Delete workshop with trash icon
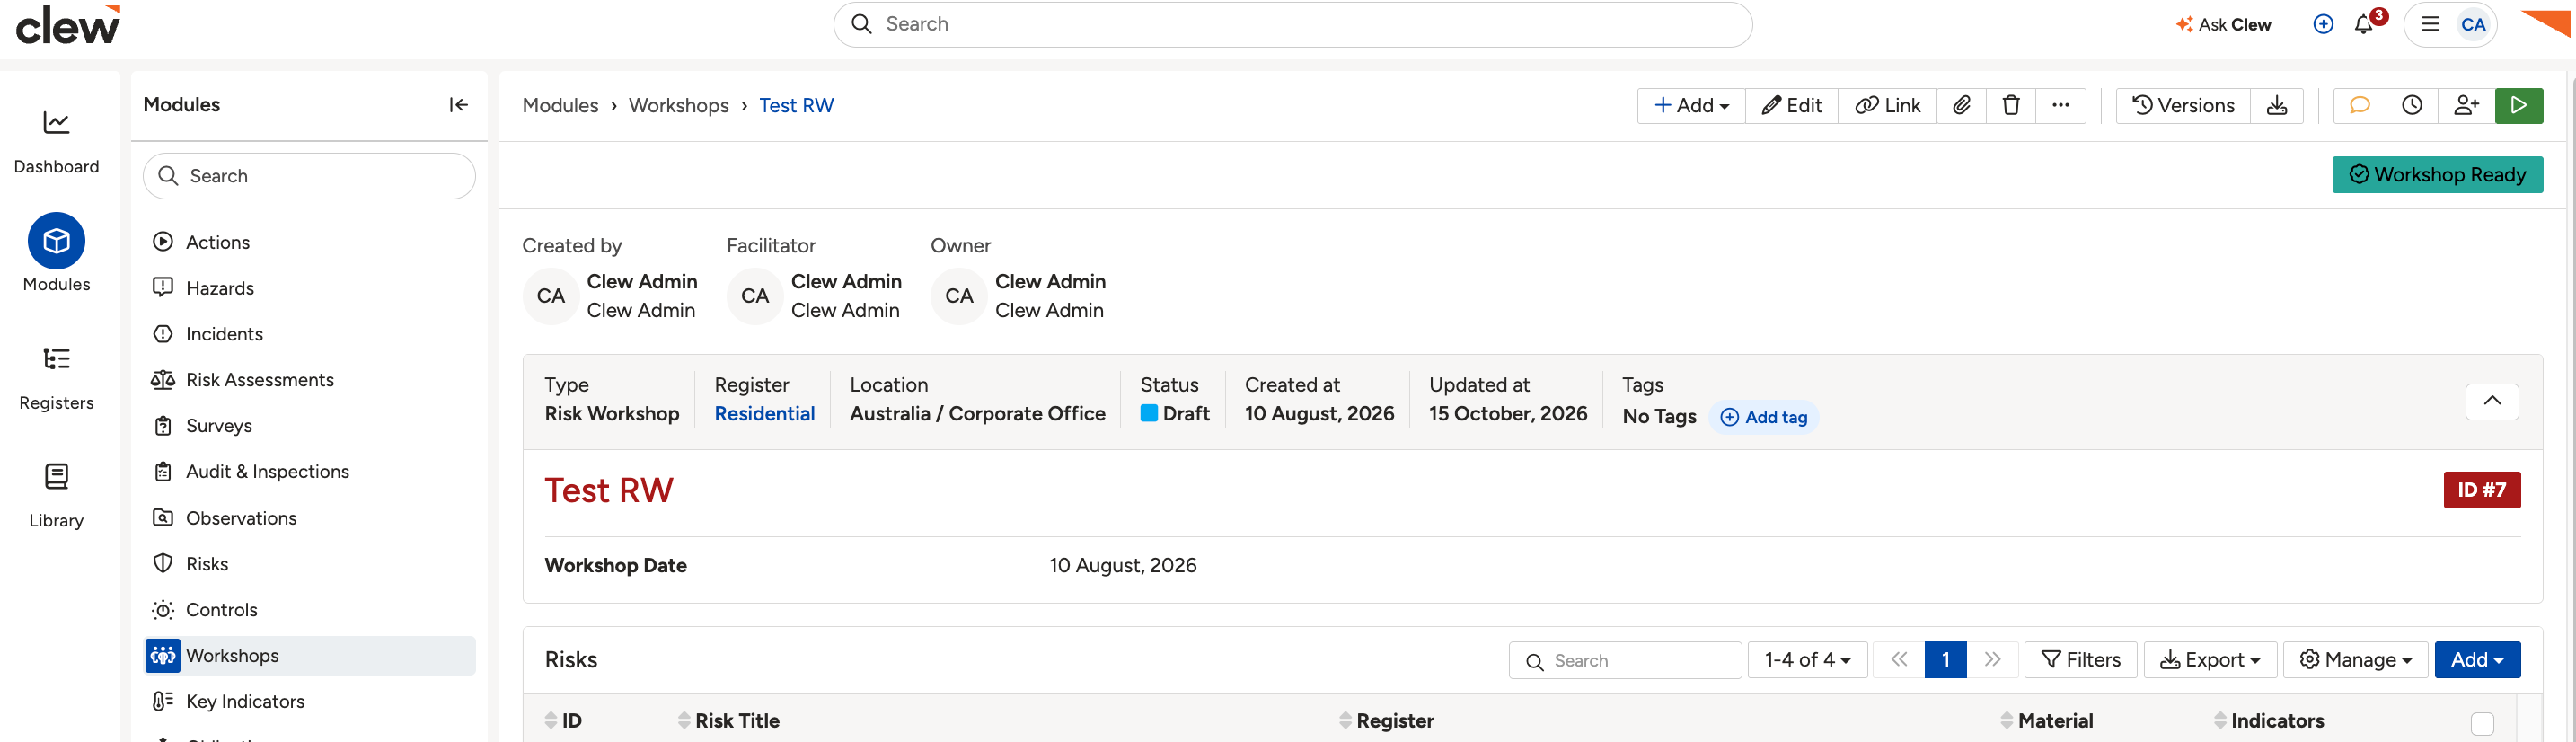 [2011, 105]
